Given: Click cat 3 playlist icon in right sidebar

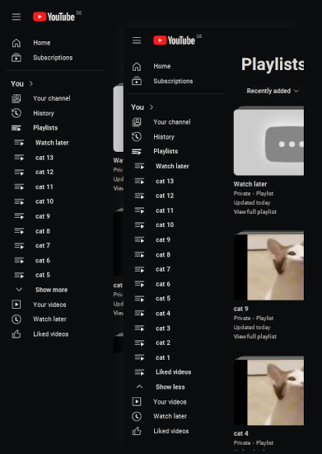Looking at the screenshot, I should click(x=139, y=328).
